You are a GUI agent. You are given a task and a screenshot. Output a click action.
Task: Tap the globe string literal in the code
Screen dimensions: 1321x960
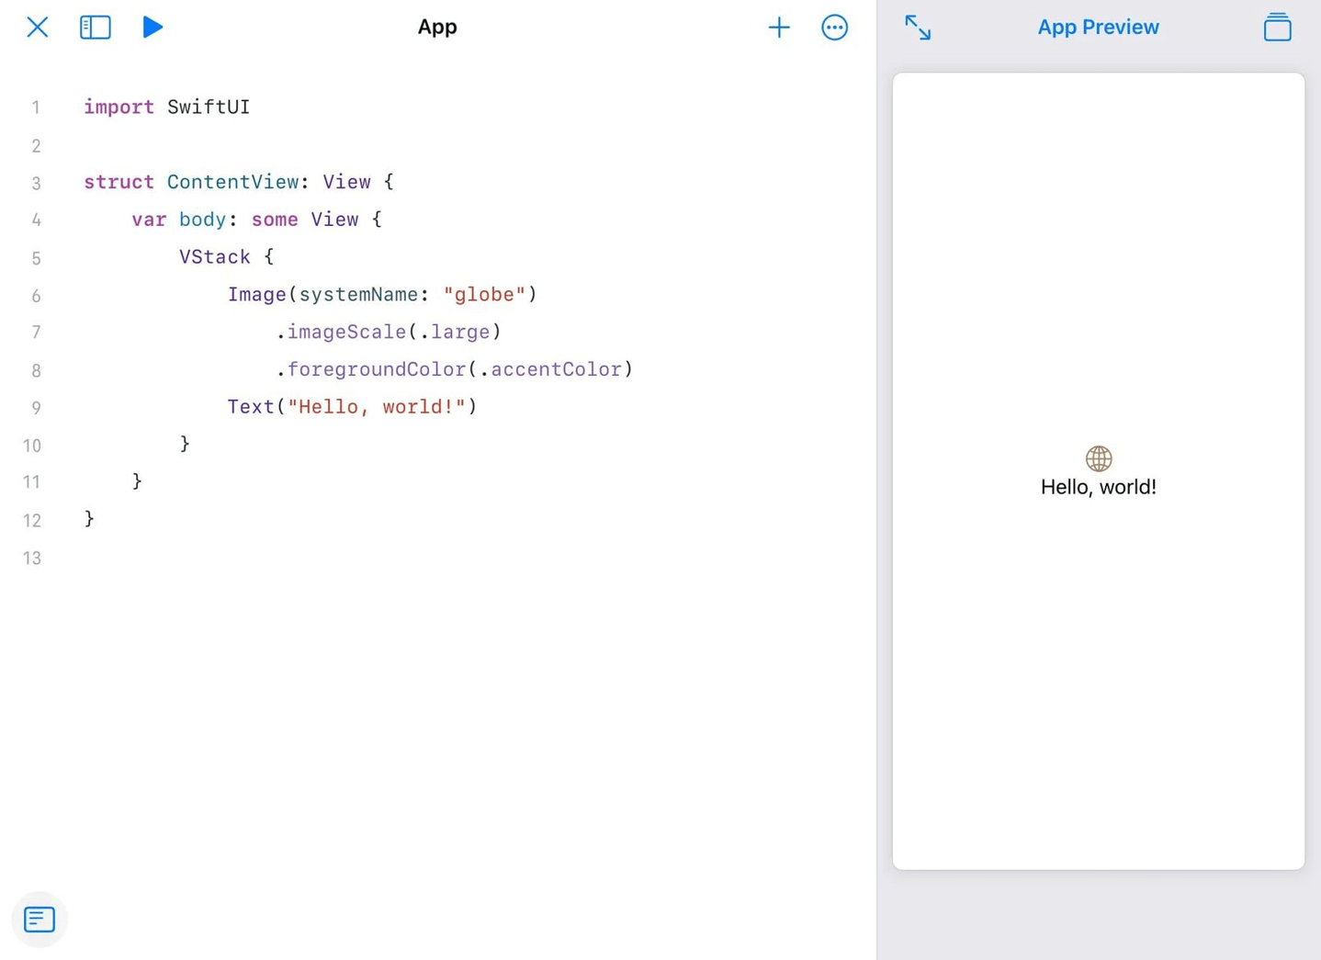tap(485, 294)
